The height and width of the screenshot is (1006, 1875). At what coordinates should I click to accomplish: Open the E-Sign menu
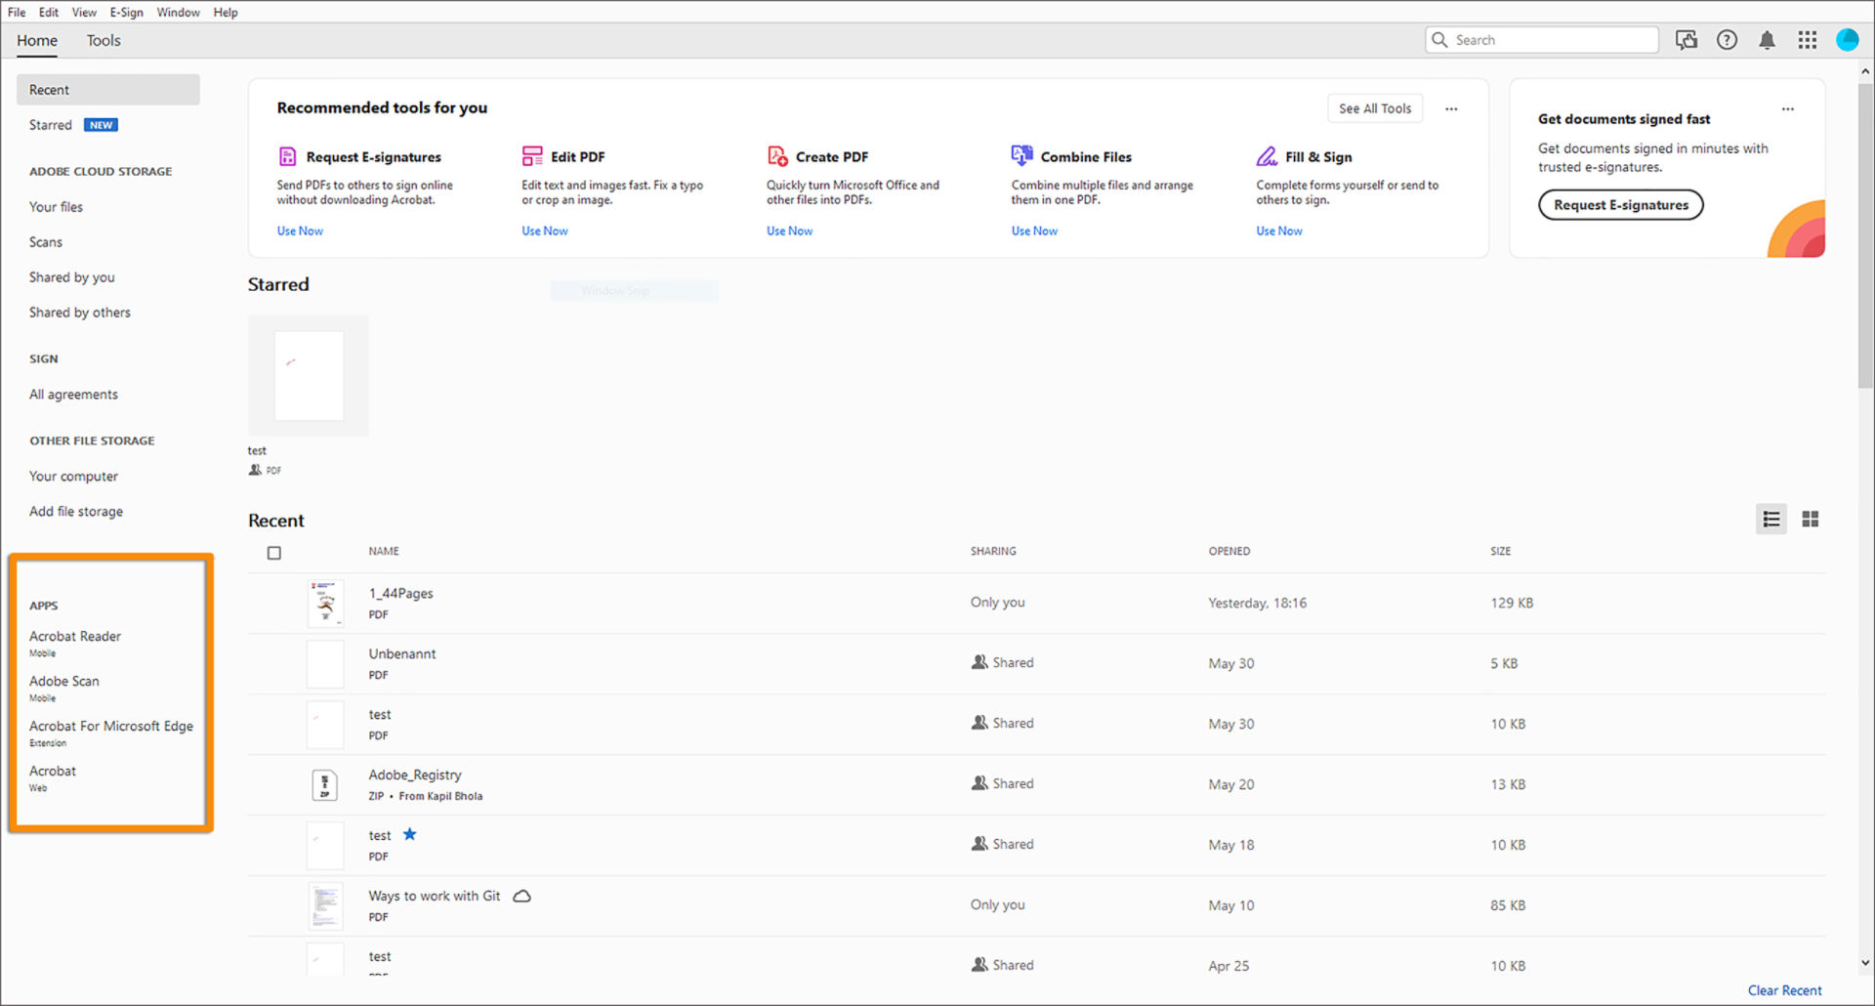(x=127, y=12)
